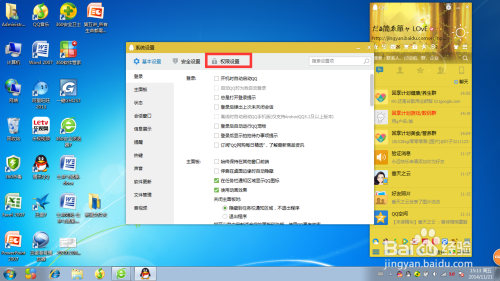Open the phone devices tab in QQ panel
500x281 pixels.
(x=461, y=70)
